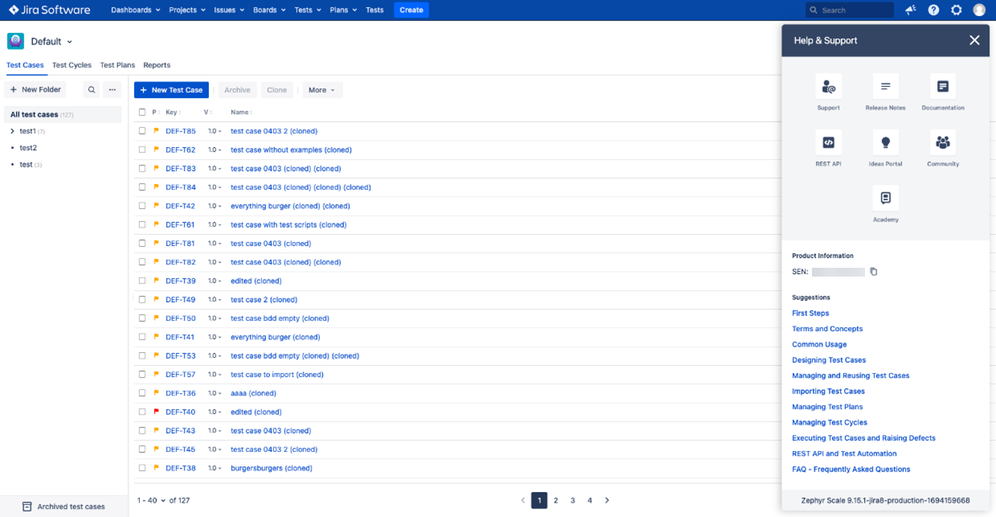This screenshot has height=517, width=996.
Task: Open the REST API icon
Action: tap(828, 143)
